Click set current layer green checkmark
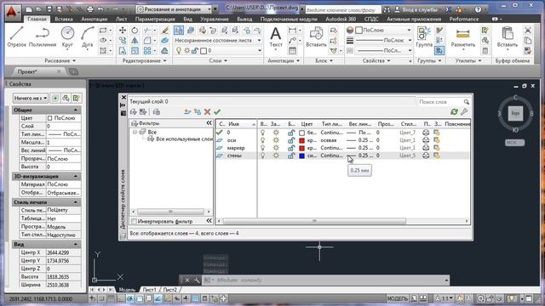 point(217,111)
